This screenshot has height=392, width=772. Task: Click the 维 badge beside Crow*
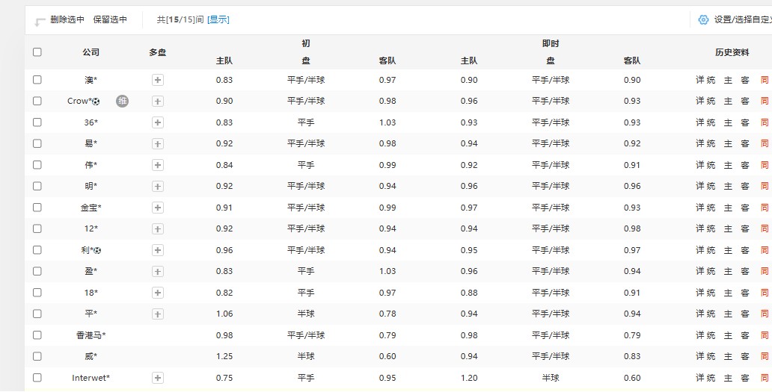122,102
